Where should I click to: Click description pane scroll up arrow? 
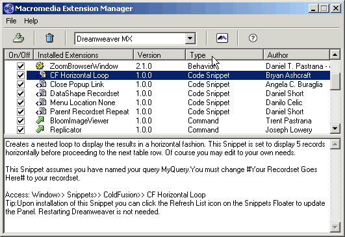(335, 144)
